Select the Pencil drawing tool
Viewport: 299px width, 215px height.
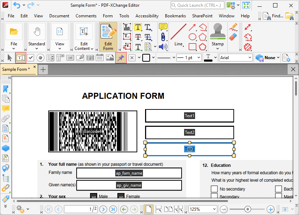(233, 27)
